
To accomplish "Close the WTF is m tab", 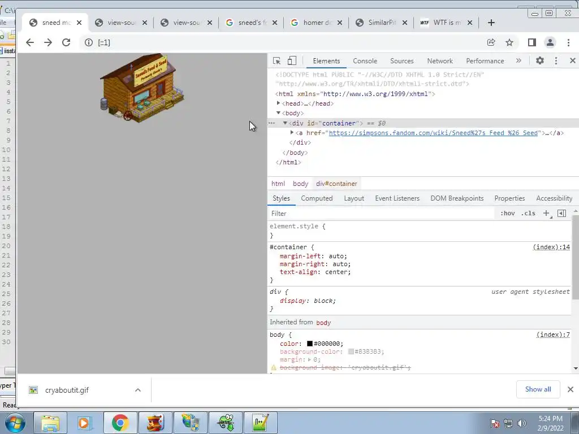I will point(470,23).
